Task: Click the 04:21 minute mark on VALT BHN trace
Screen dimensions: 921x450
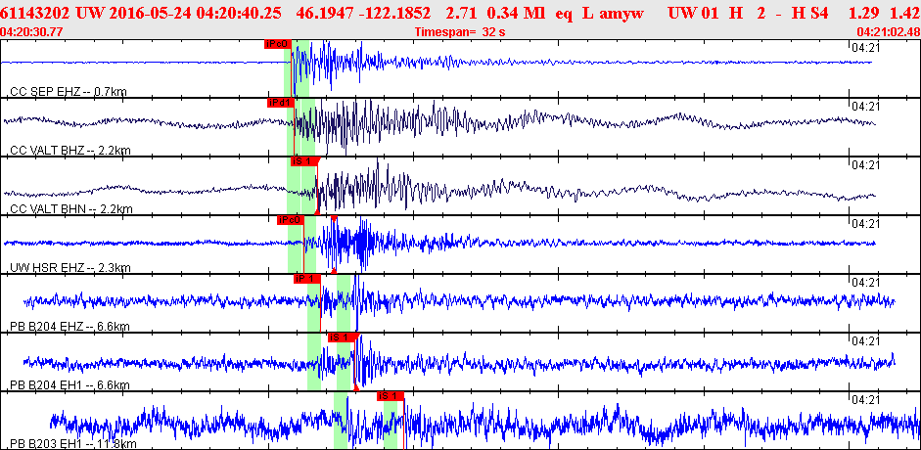Action: (x=866, y=165)
